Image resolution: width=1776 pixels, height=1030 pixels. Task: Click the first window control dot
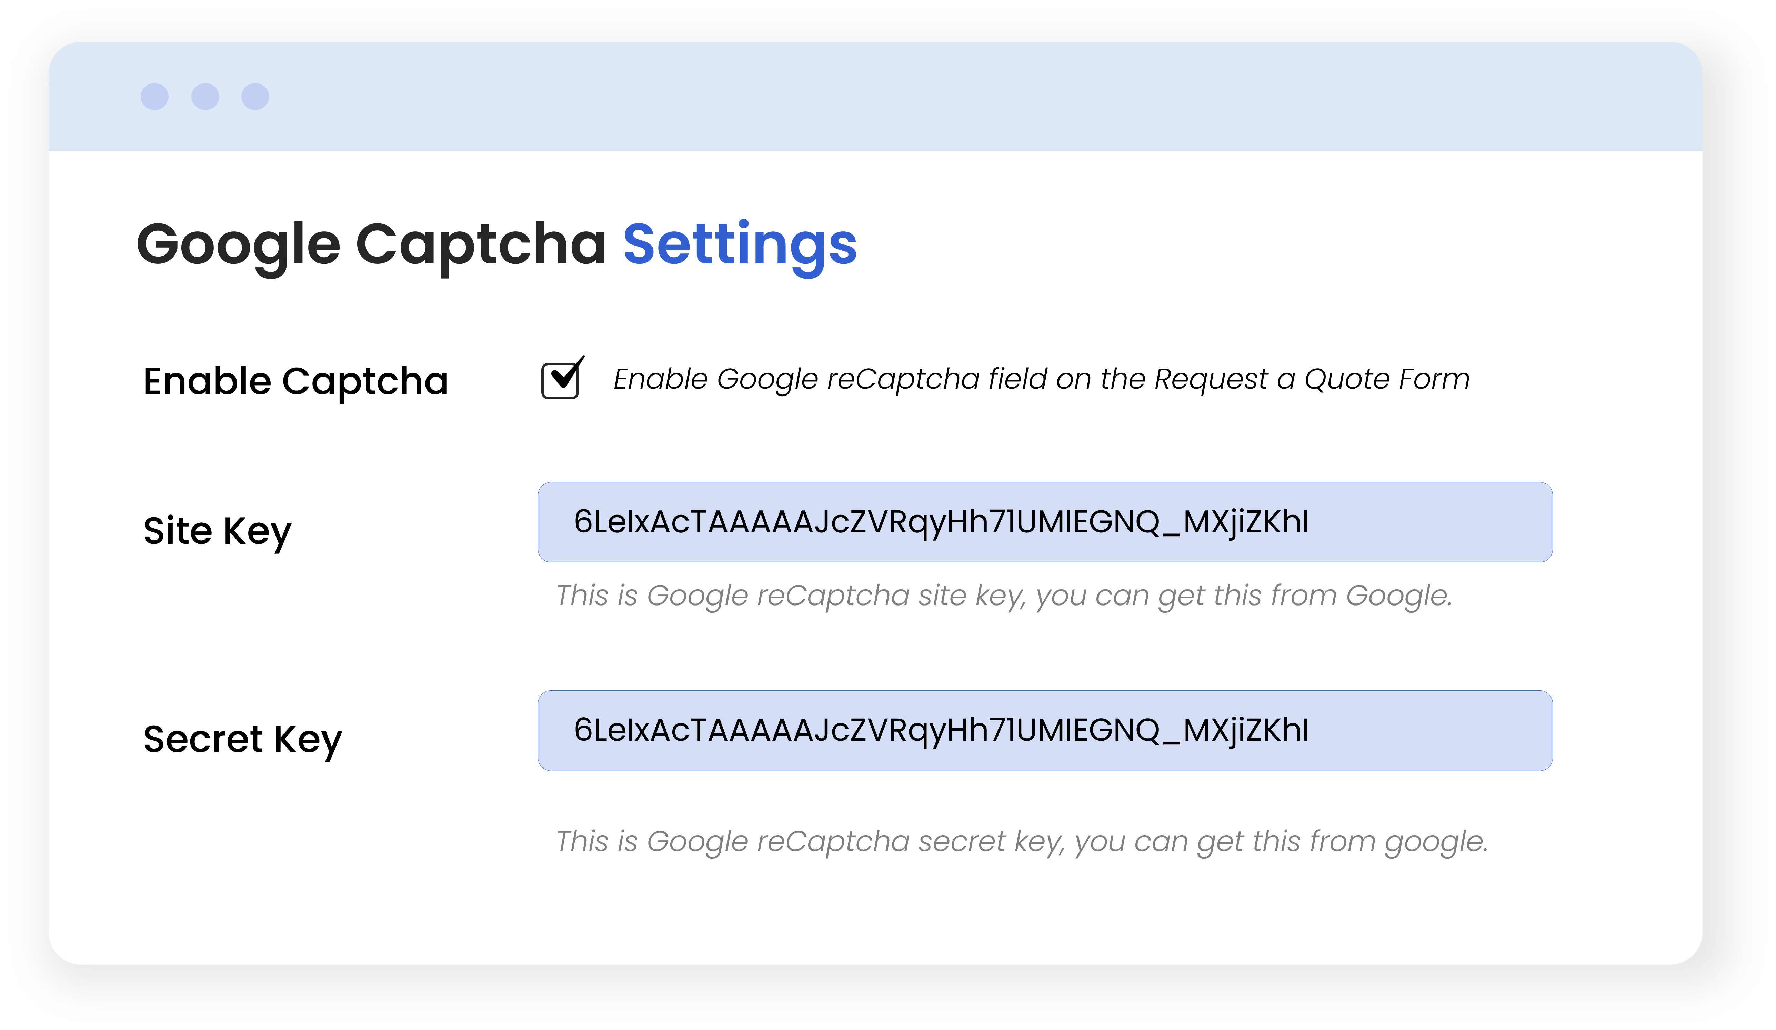pos(154,97)
